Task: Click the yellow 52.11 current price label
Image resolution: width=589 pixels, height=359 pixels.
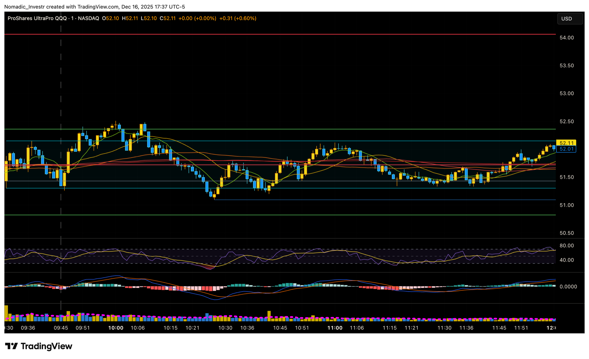Action: coord(566,143)
